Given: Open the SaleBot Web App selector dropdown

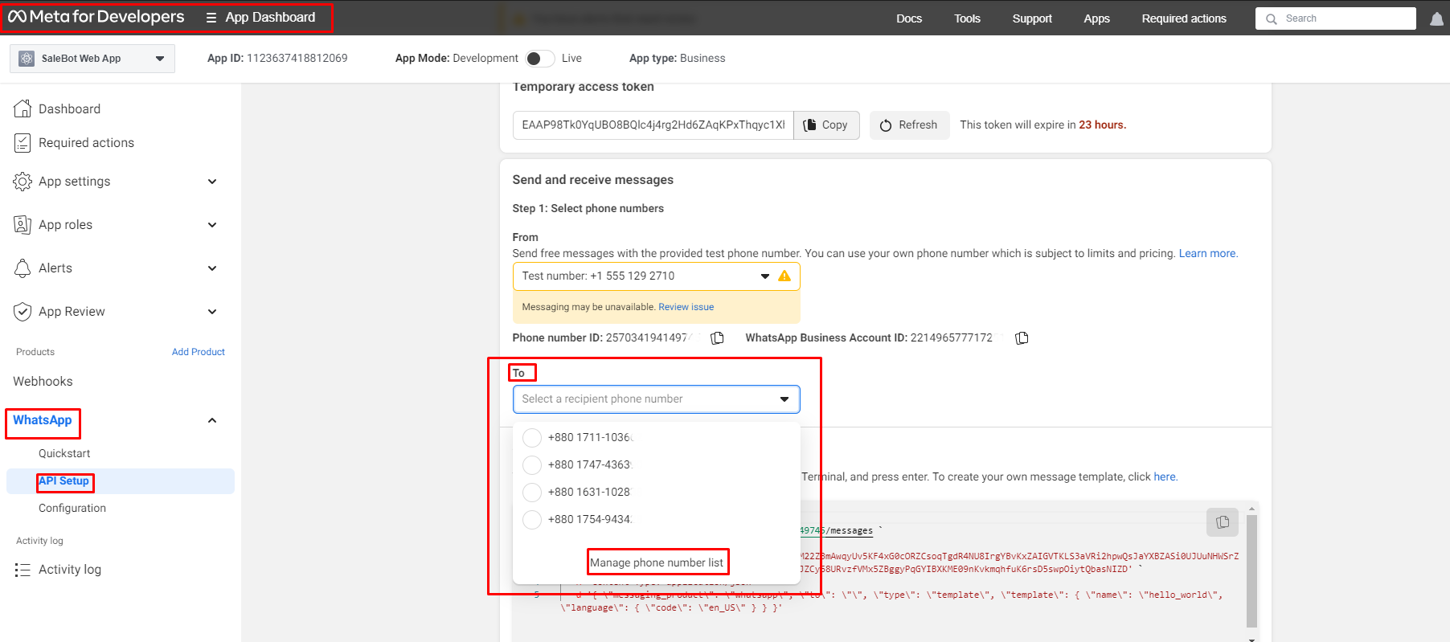Looking at the screenshot, I should [x=92, y=59].
